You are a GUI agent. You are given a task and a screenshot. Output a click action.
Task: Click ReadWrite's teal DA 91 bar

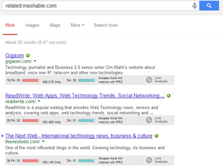[87, 121]
